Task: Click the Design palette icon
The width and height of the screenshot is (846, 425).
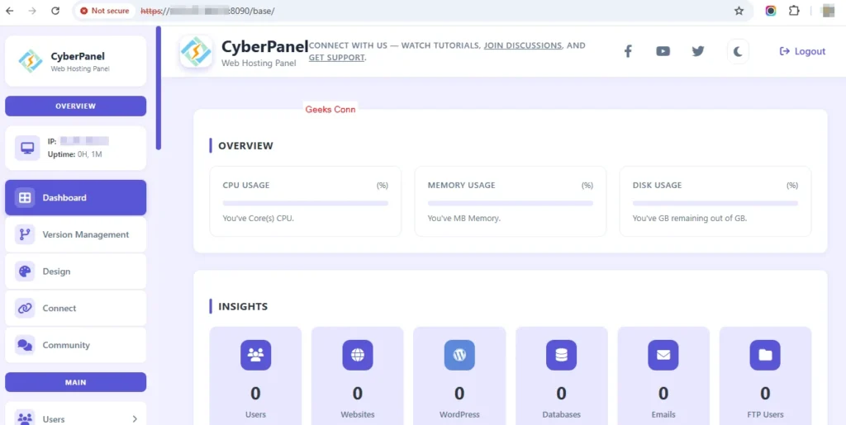Action: point(25,272)
